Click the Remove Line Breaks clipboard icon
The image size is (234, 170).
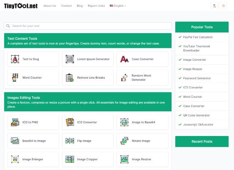pos(70,77)
